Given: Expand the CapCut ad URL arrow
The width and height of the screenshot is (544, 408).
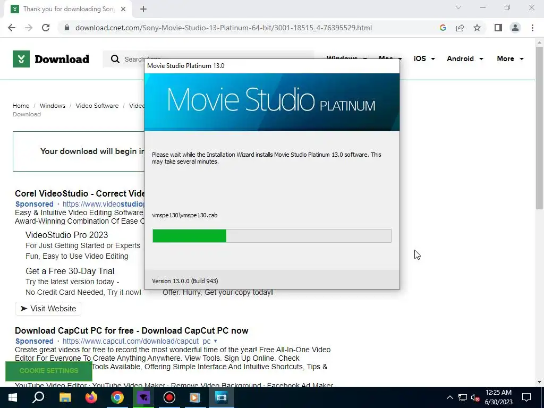Looking at the screenshot, I should pyautogui.click(x=216, y=341).
